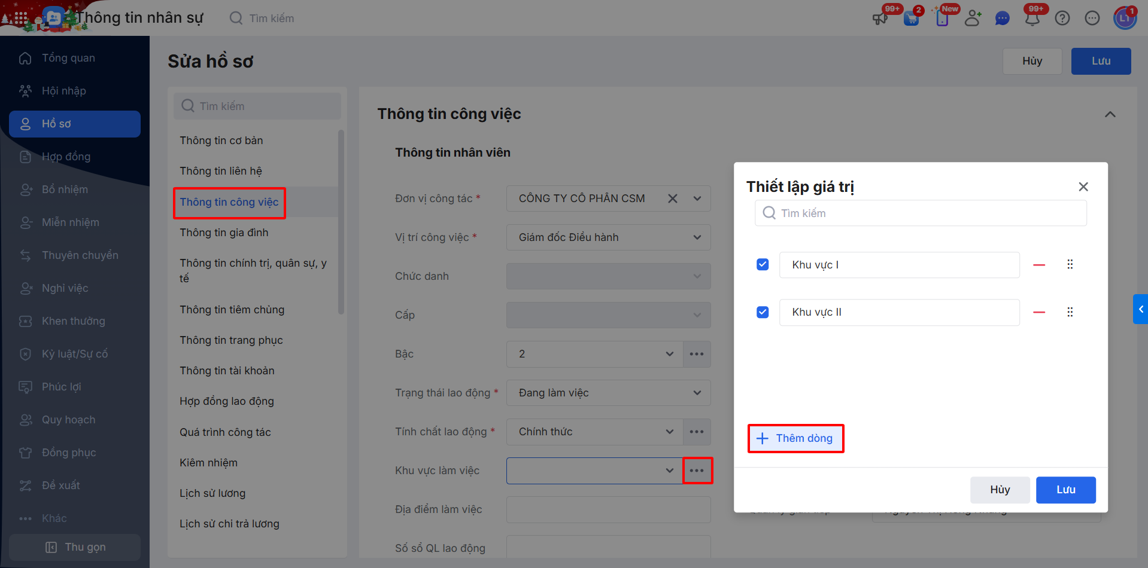Clear the Đơn vị công tác selection
1148x568 pixels.
point(673,199)
